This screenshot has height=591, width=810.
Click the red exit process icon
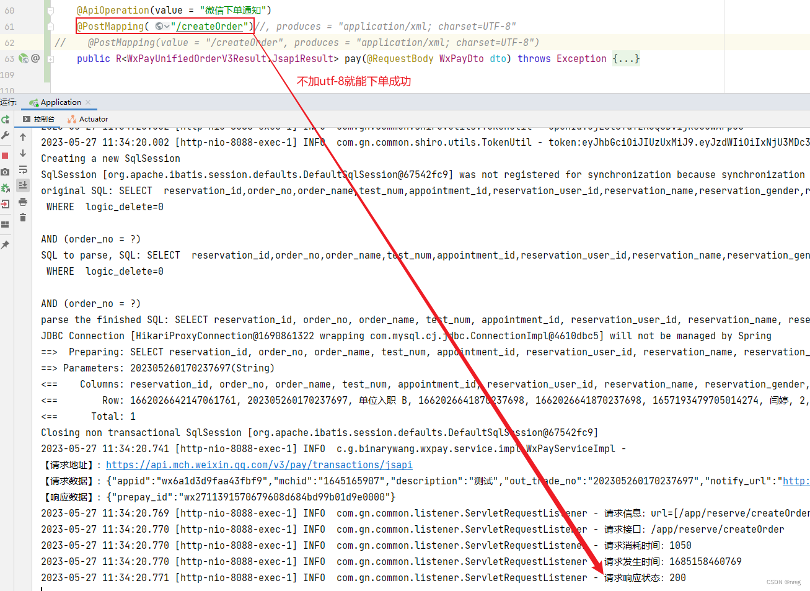(5, 203)
